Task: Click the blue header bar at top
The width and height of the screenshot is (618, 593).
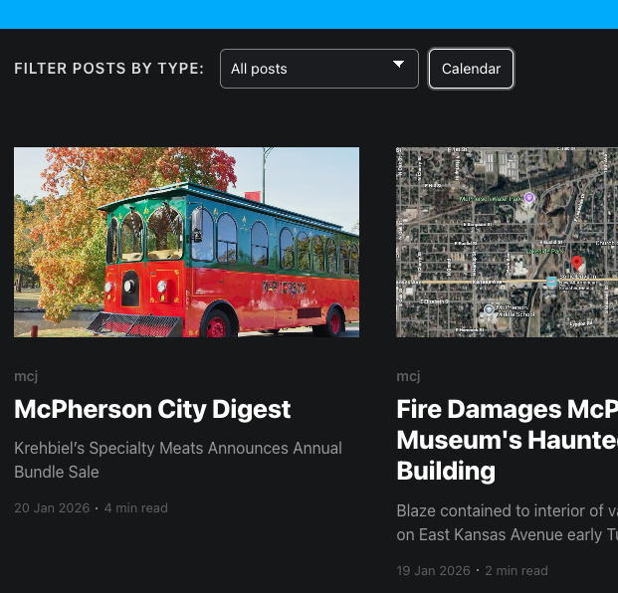Action: [309, 14]
